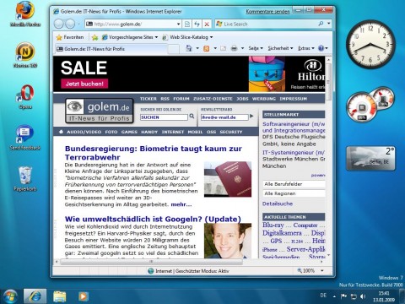Toggle the Compatibility View page icon
Screen dimensions: 405x304
coord(187,24)
